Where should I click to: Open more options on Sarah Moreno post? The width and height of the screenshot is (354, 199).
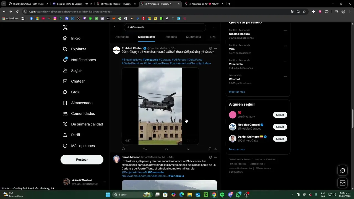(x=215, y=157)
